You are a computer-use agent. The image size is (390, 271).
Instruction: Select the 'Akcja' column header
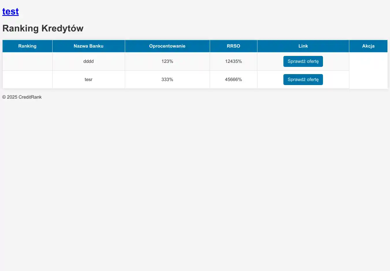368,46
